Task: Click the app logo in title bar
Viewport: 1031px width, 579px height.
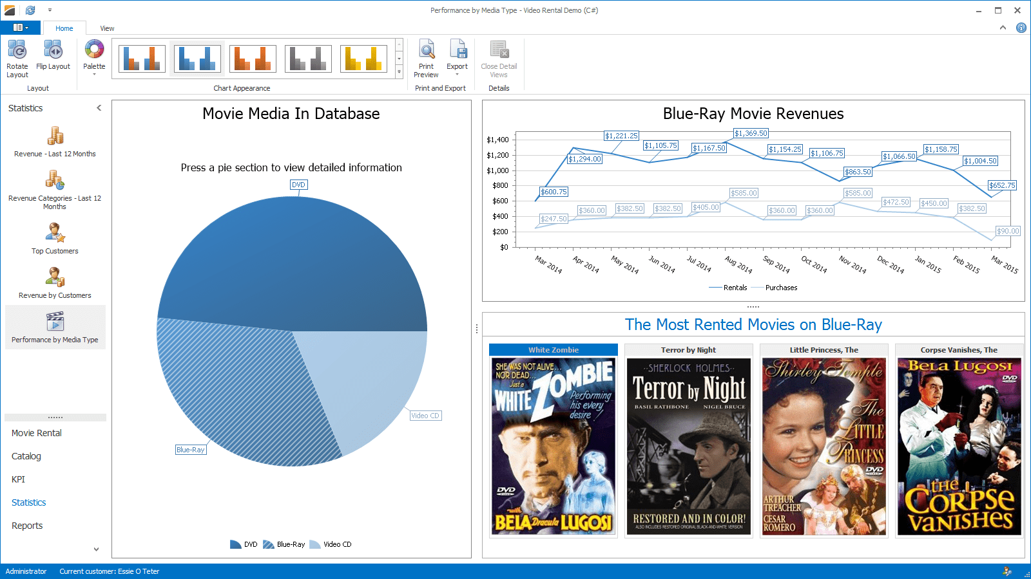Action: 10,10
